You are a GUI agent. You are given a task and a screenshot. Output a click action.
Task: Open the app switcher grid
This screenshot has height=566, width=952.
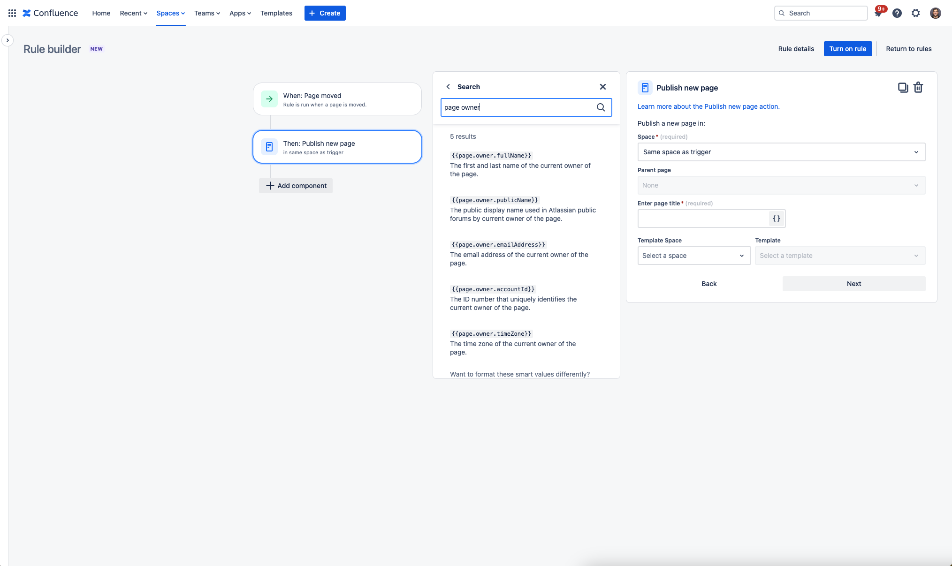(x=12, y=13)
